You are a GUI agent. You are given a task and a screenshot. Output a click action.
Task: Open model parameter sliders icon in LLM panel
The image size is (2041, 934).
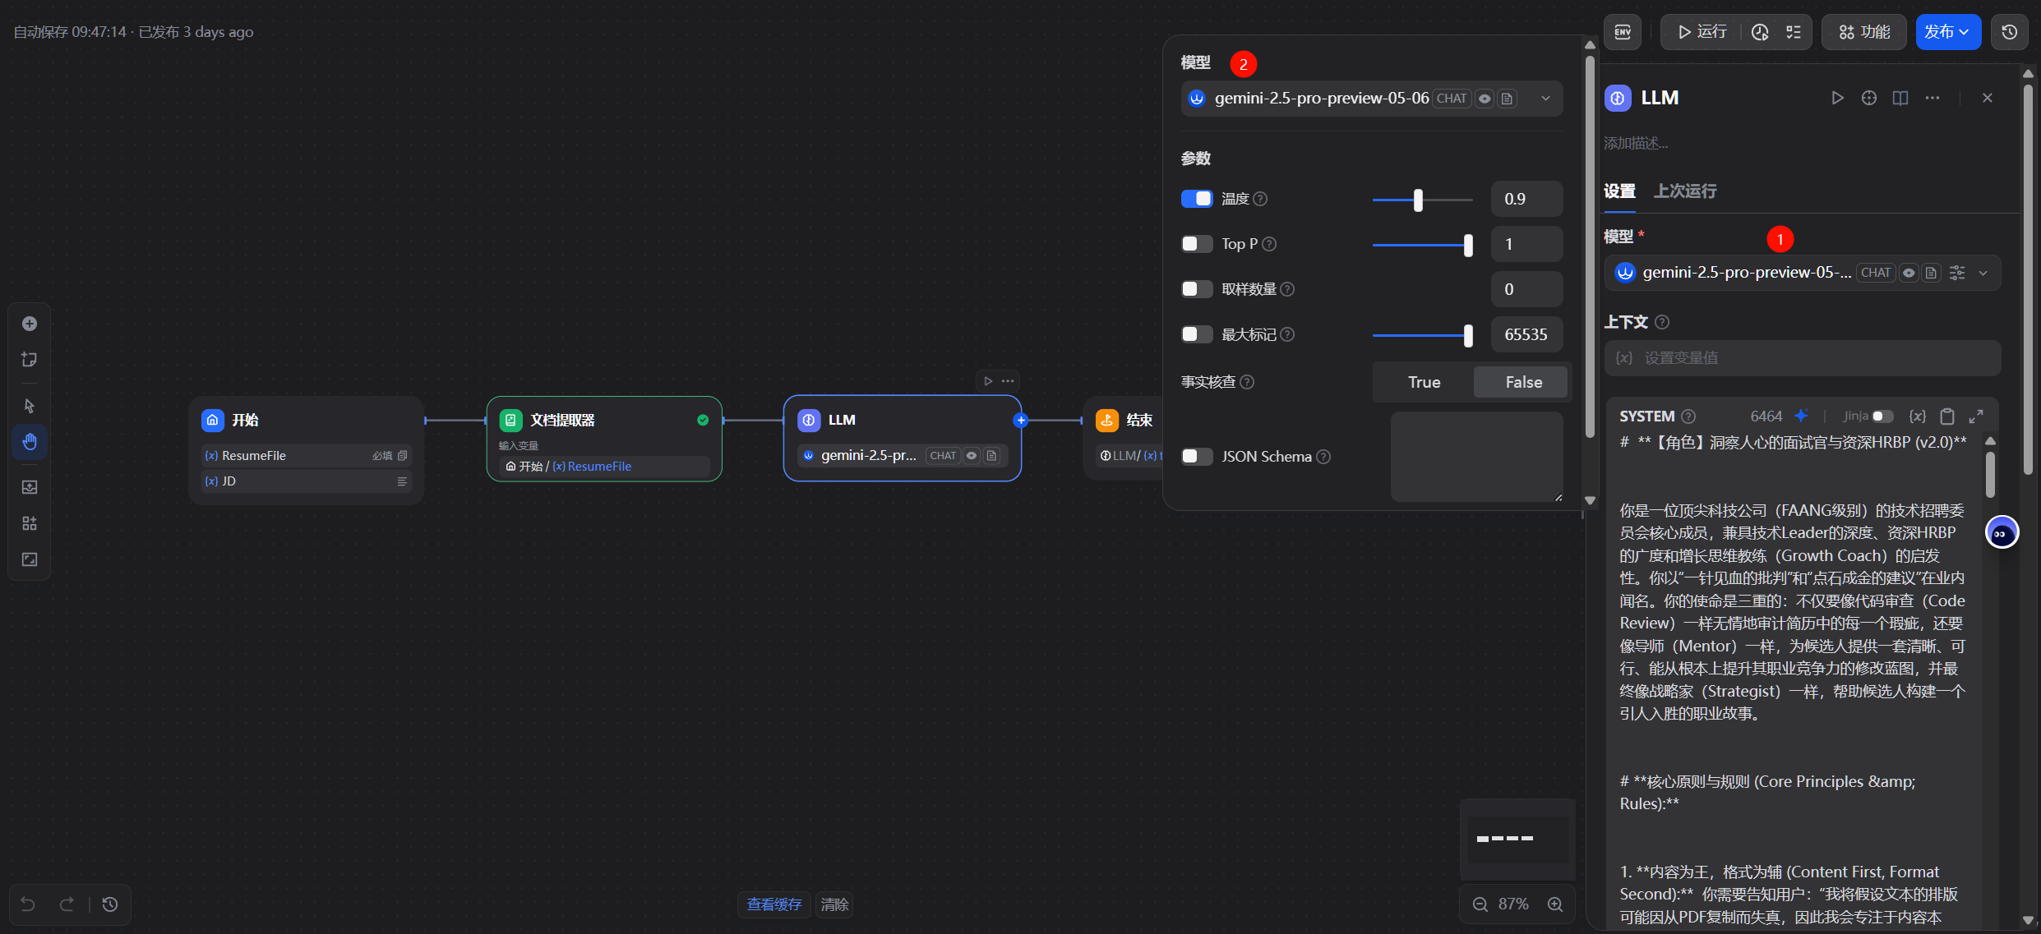coord(1958,273)
